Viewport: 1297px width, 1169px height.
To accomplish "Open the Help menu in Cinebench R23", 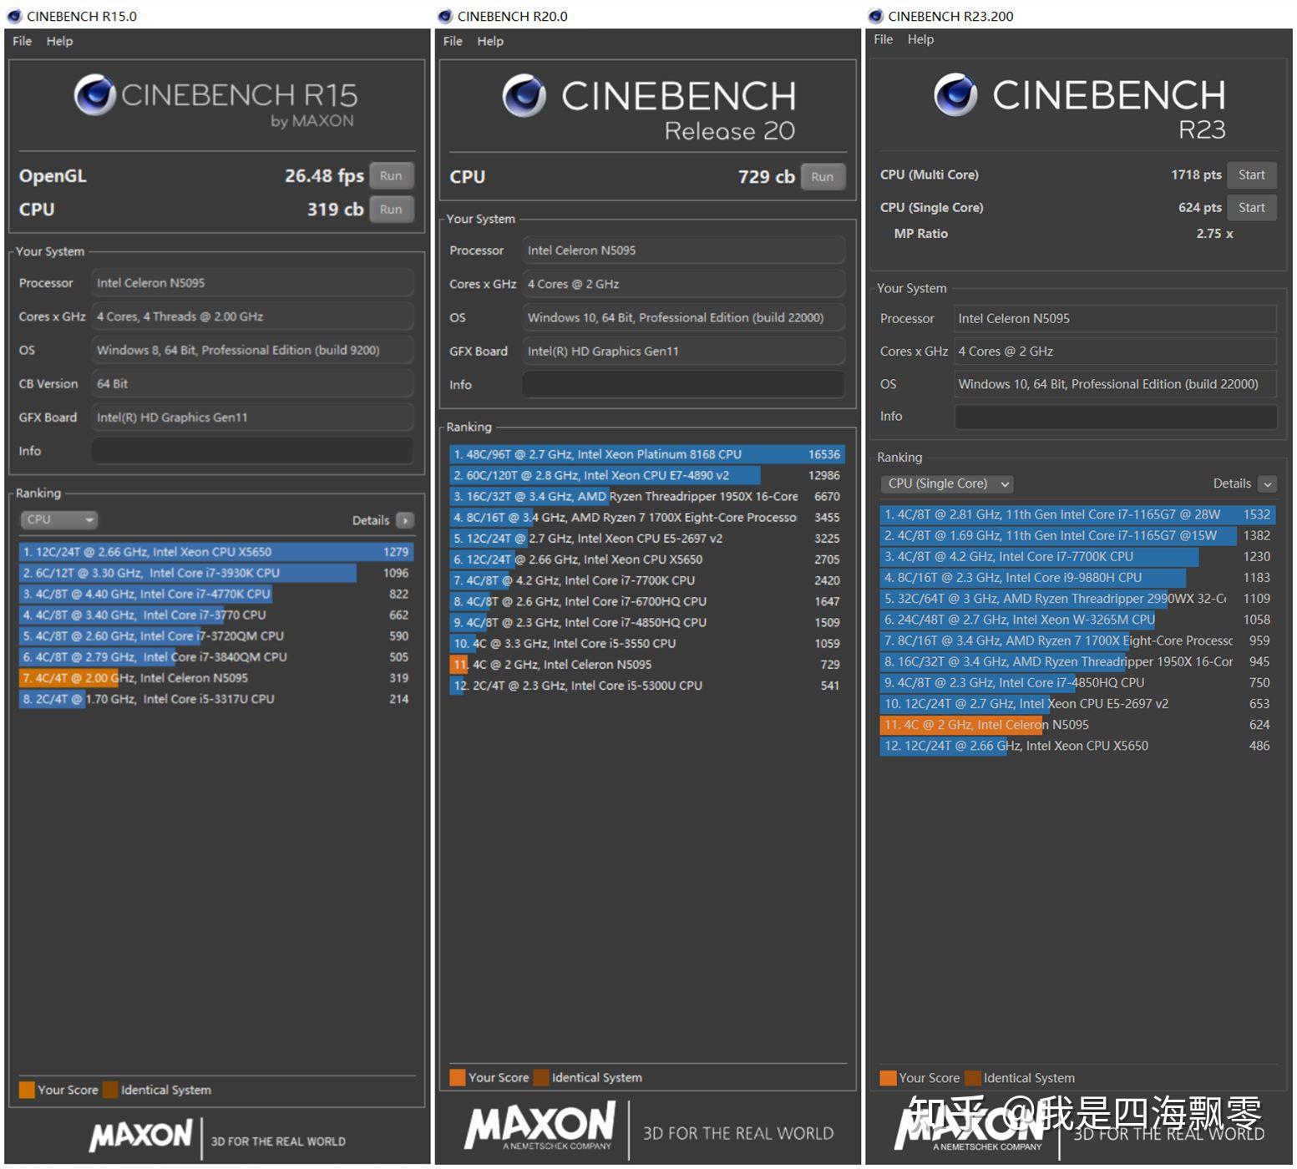I will pos(920,39).
